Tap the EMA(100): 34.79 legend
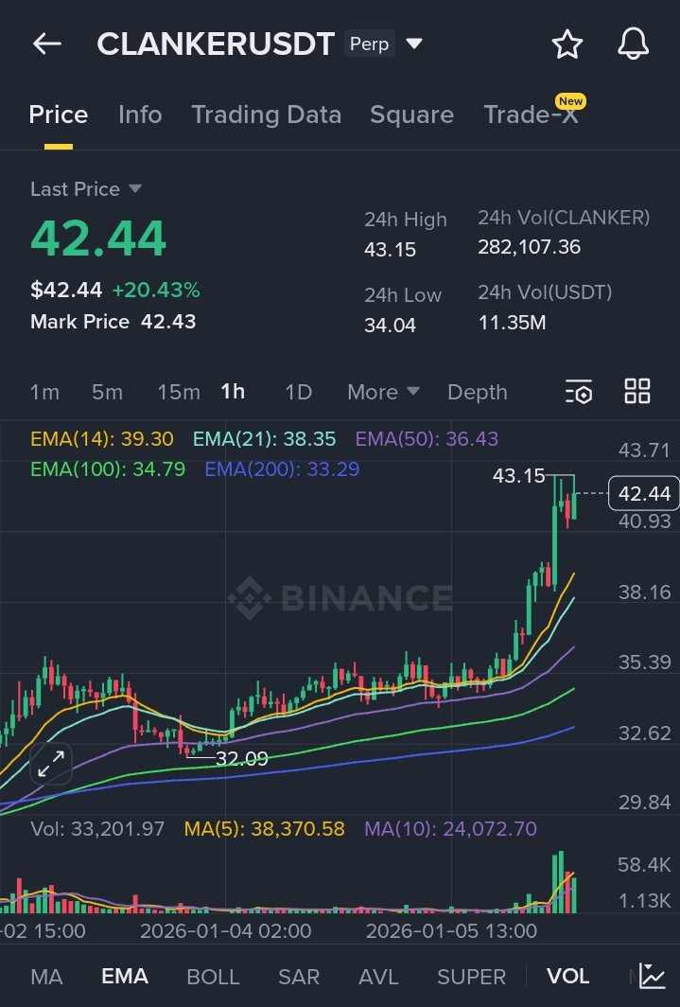Screen dimensions: 680x1007 108,468
